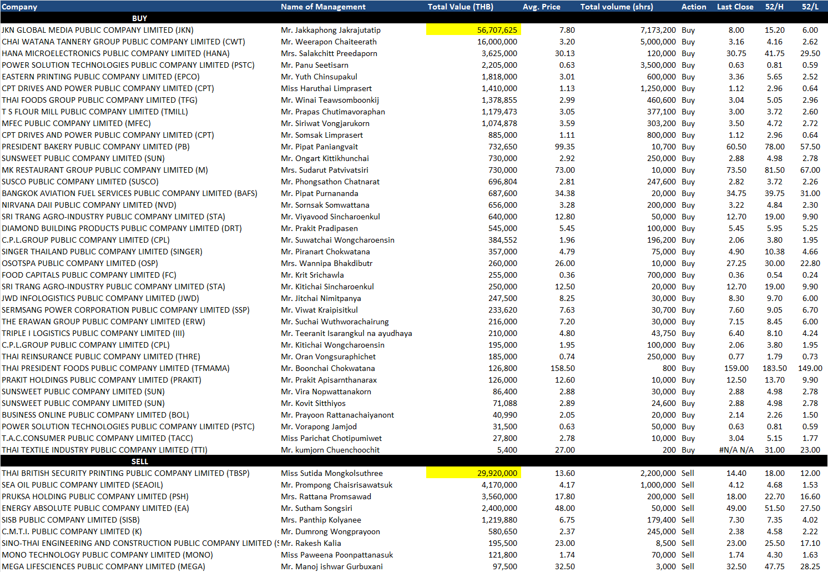Click Mr. Suchai Wuthworachairung name cell

pos(335,322)
